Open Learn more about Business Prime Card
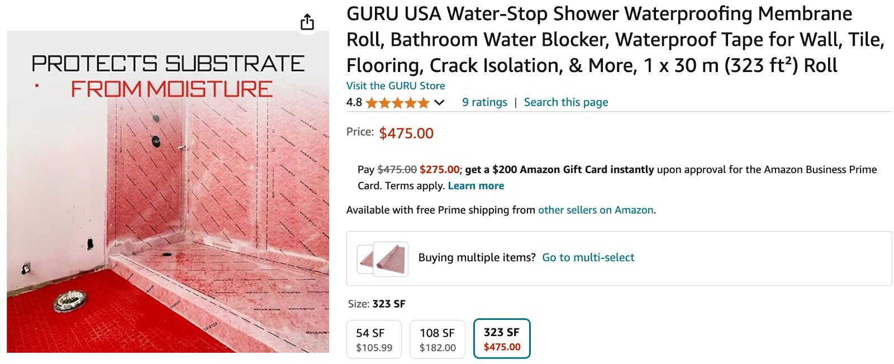894x364 pixels. pyautogui.click(x=475, y=186)
